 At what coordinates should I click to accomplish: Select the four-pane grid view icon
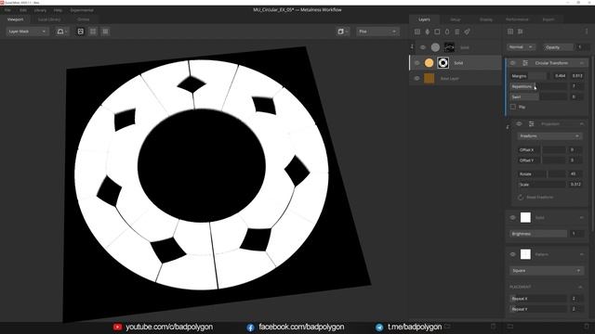93,32
